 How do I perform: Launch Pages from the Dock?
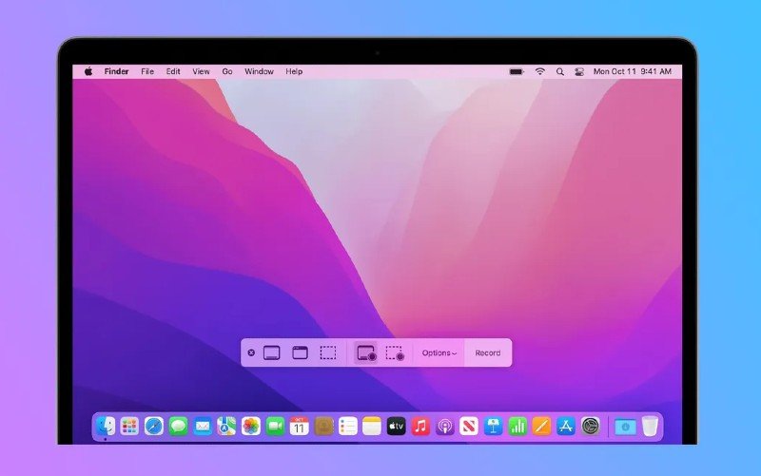[541, 426]
